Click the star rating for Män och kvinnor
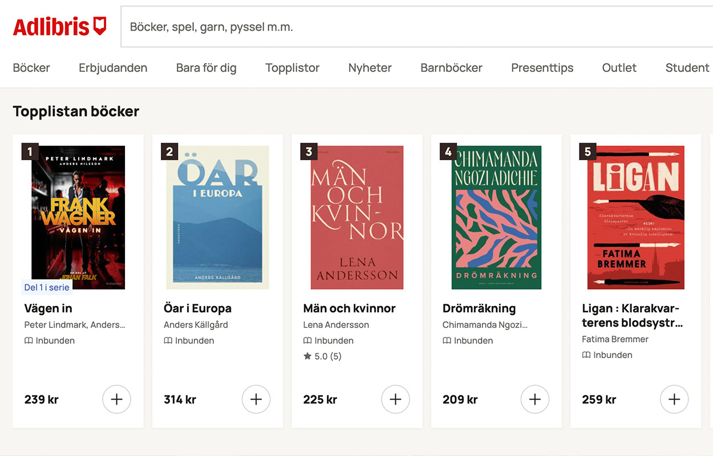Image resolution: width=713 pixels, height=456 pixels. (x=322, y=356)
